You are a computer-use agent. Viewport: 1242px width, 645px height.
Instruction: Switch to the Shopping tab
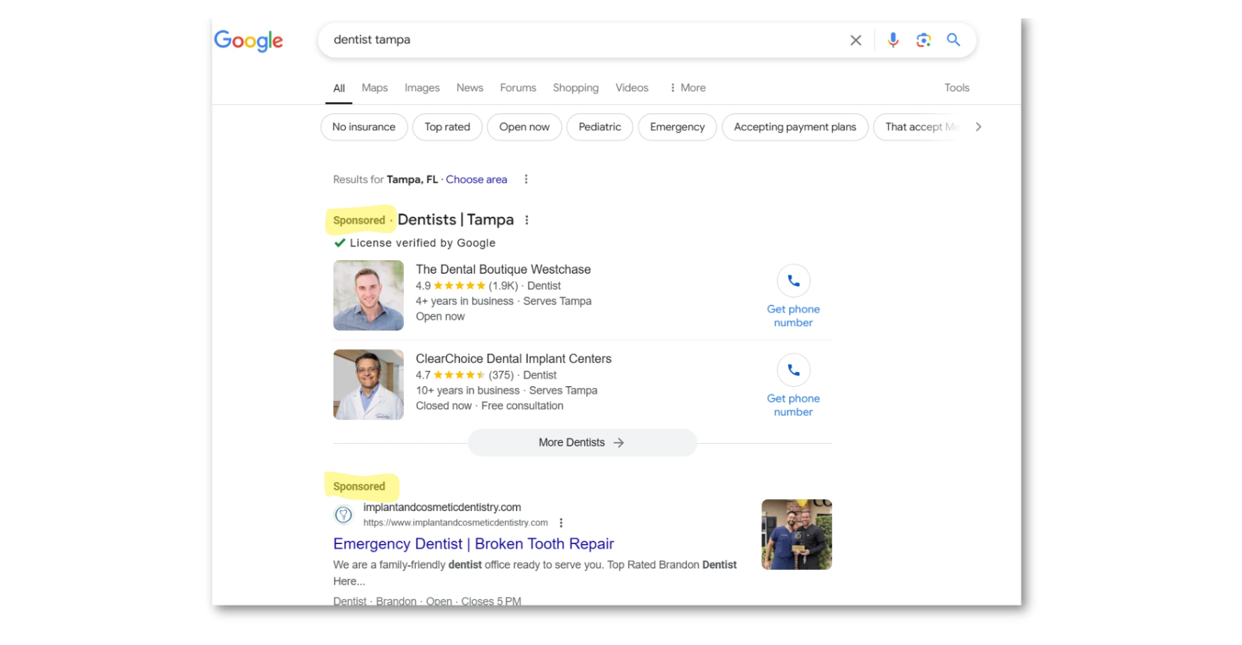click(575, 88)
